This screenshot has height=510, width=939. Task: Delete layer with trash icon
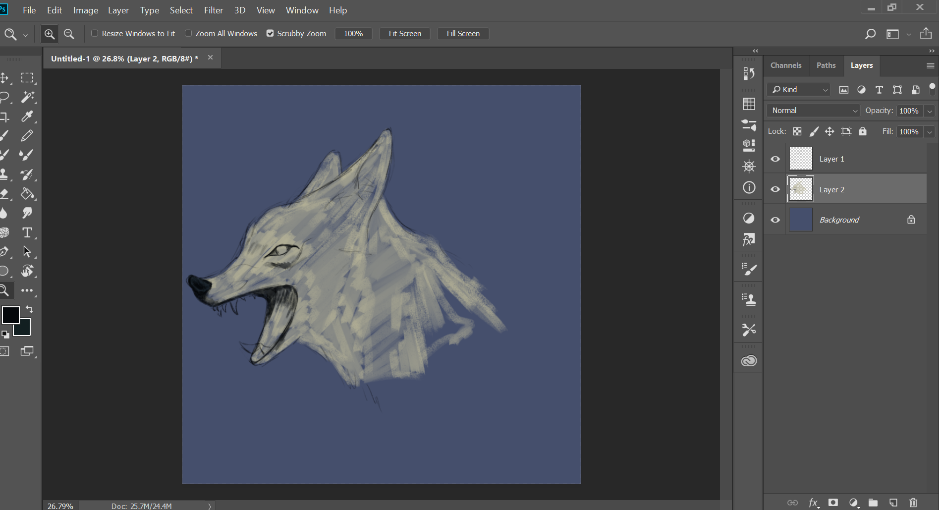pyautogui.click(x=913, y=503)
